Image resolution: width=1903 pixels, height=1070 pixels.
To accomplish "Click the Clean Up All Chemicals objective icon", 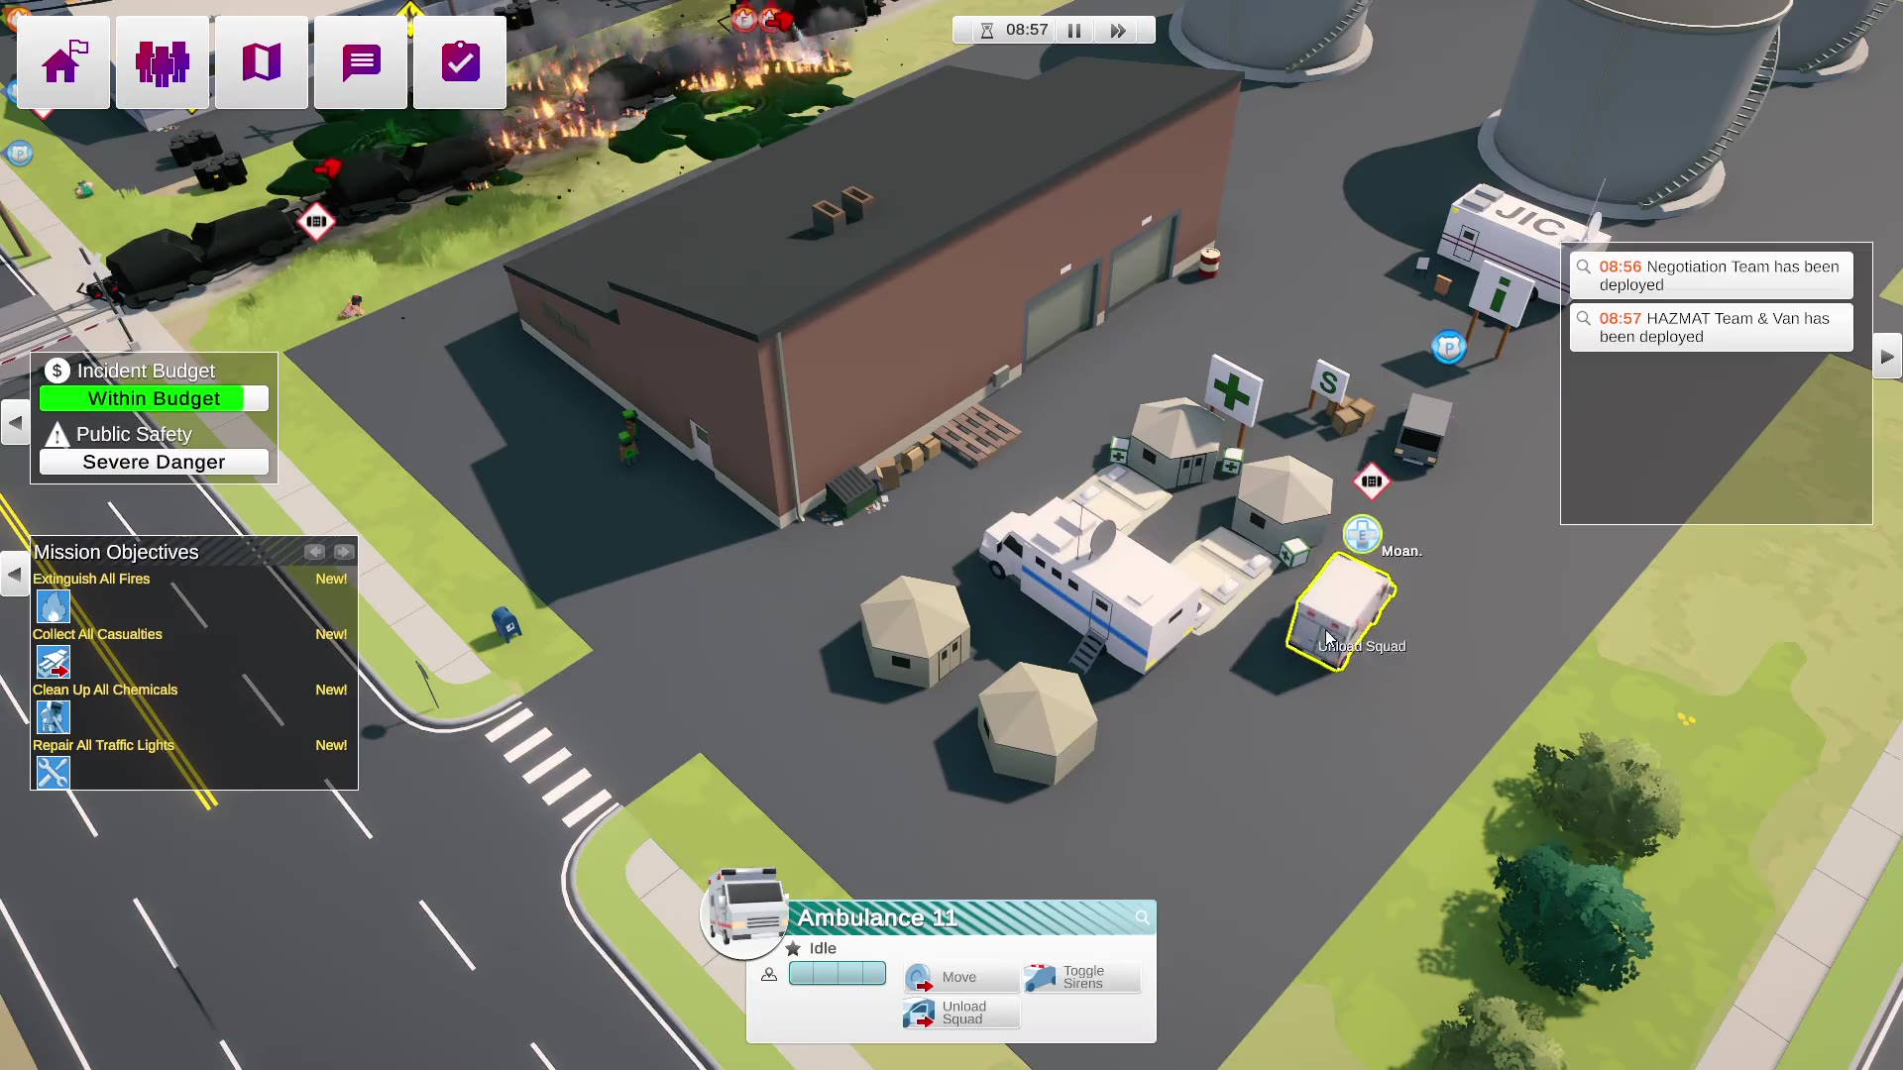I will coord(54,716).
